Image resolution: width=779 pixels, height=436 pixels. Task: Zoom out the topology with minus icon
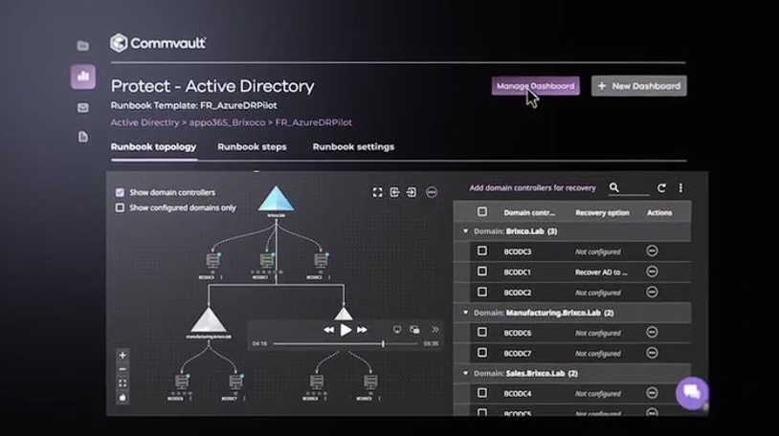[x=122, y=369]
